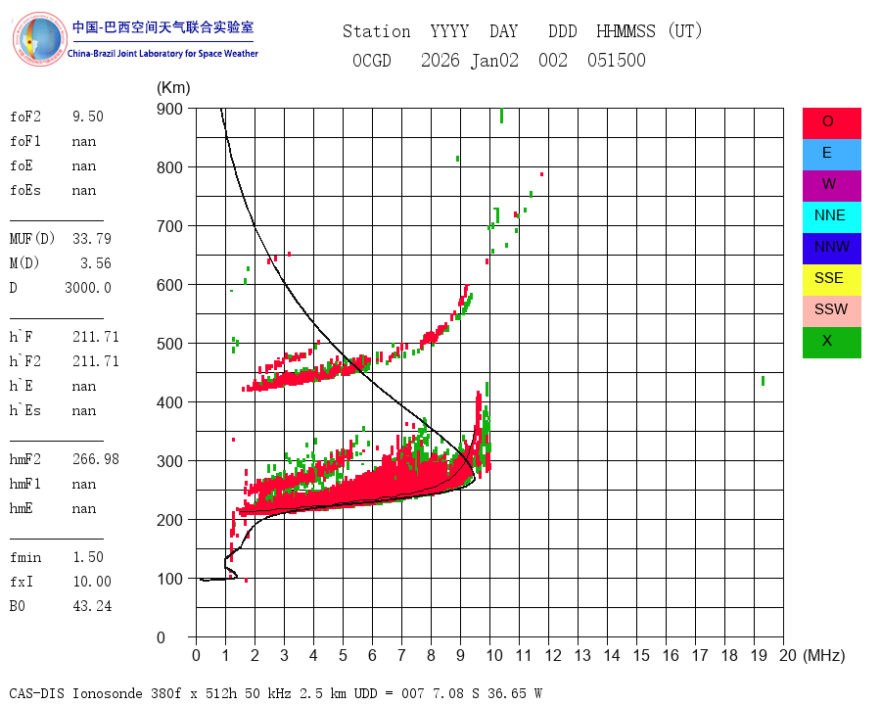Click the 500 km y-axis tick label
Screen dimensions: 881x705
(169, 344)
